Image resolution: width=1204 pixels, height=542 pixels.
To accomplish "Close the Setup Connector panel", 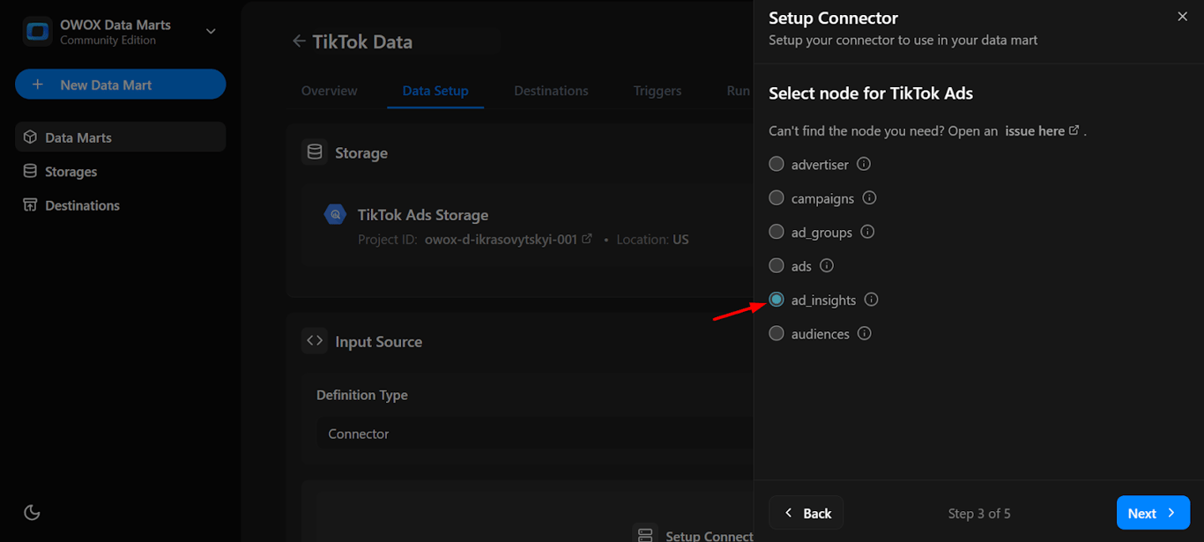I will pyautogui.click(x=1183, y=17).
